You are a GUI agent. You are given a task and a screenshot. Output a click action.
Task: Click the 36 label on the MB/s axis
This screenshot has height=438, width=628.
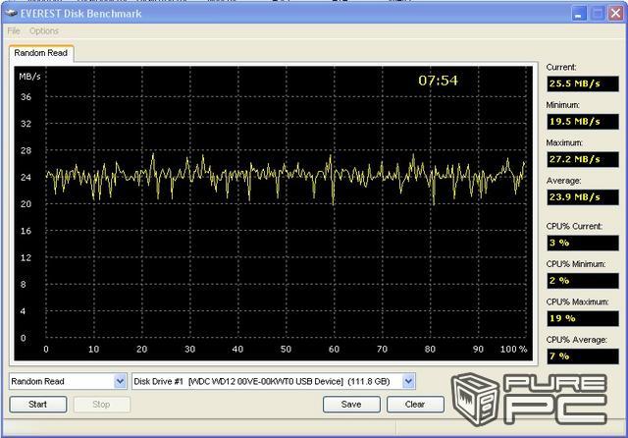(26, 97)
